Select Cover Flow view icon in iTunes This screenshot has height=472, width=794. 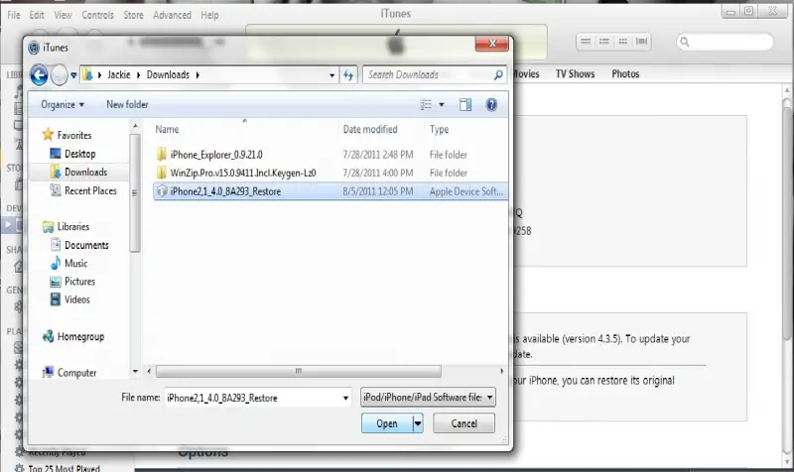tap(641, 42)
